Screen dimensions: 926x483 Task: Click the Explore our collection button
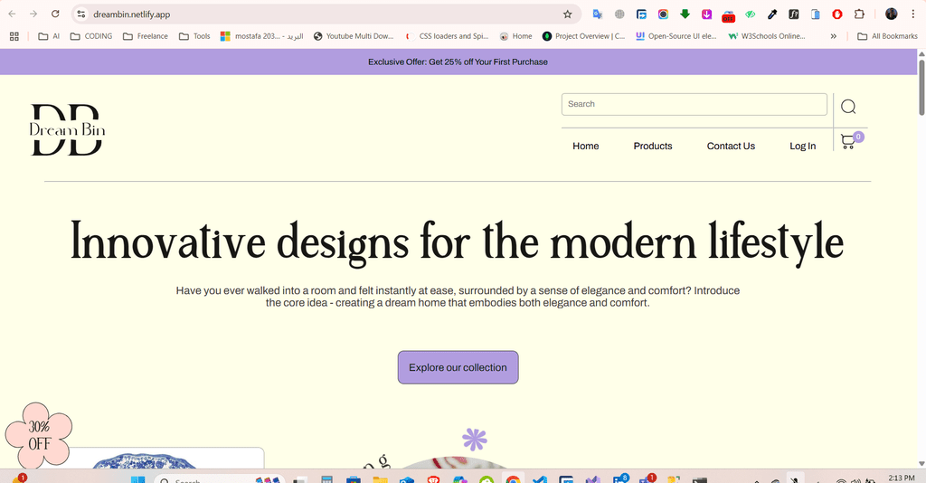[x=458, y=367]
